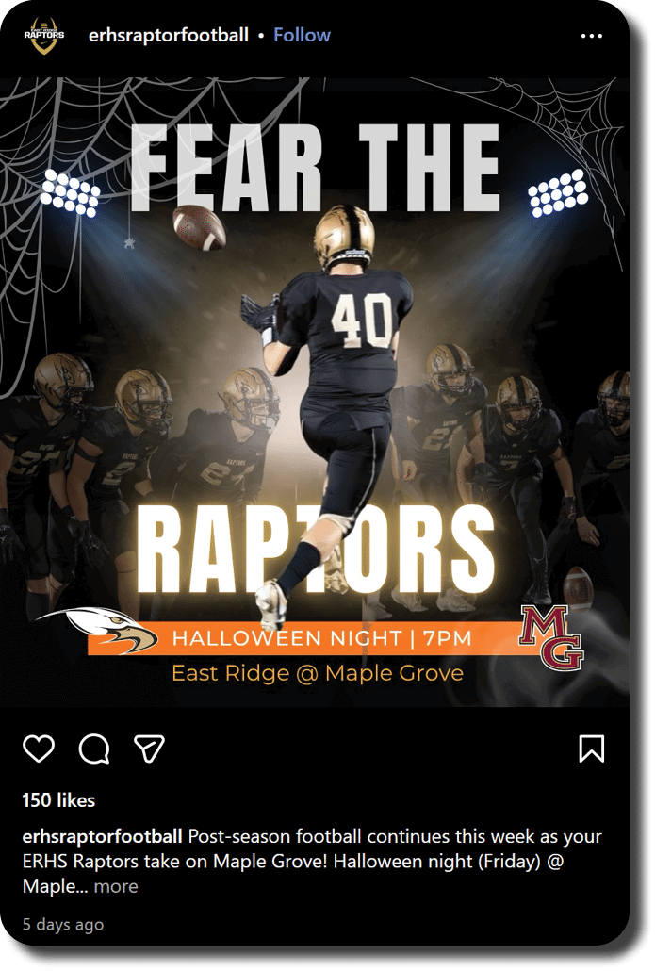Click the flying football in the image
Screen dimensions: 655x971
(x=200, y=227)
